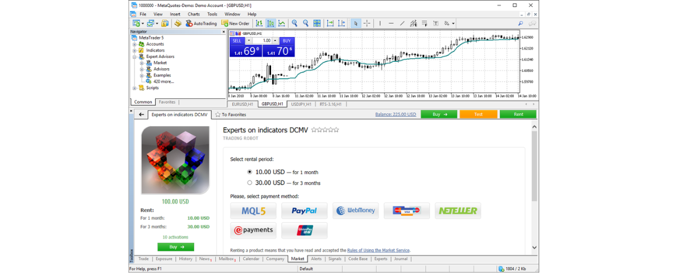Draw a horizontal line tool

tap(392, 23)
